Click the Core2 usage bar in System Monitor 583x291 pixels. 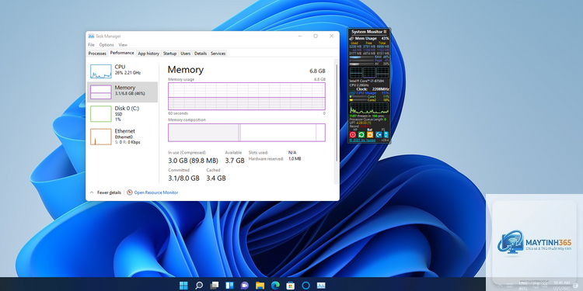tap(358, 100)
